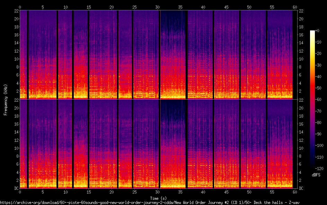Click the "DC" label on the left frequency axis

click(16, 188)
